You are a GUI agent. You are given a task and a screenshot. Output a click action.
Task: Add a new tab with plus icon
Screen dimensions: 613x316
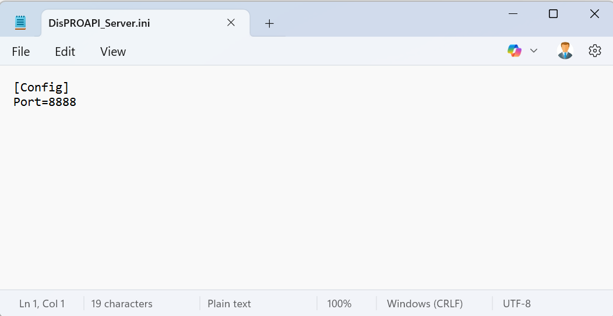[269, 23]
